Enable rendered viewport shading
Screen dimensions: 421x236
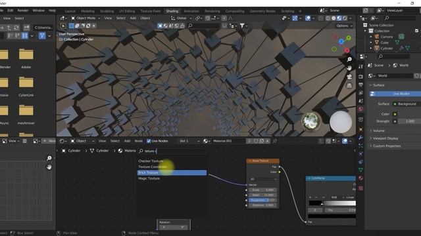(345, 18)
